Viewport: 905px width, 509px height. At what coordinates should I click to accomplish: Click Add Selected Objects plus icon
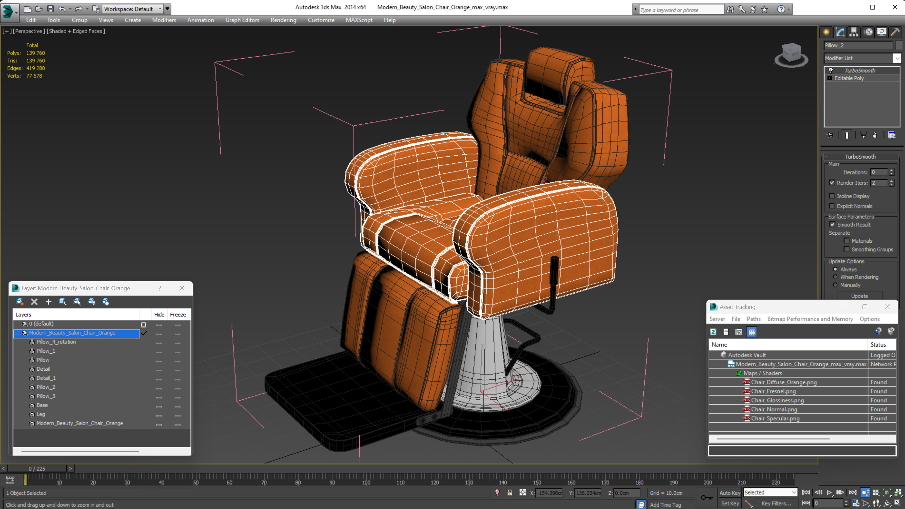pyautogui.click(x=49, y=302)
